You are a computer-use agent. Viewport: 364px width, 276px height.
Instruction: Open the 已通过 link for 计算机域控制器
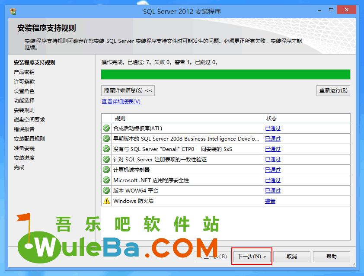click(273, 170)
